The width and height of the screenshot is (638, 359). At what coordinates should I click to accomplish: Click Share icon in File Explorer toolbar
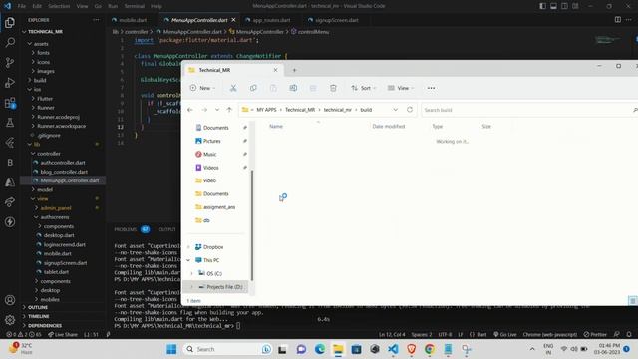point(313,88)
